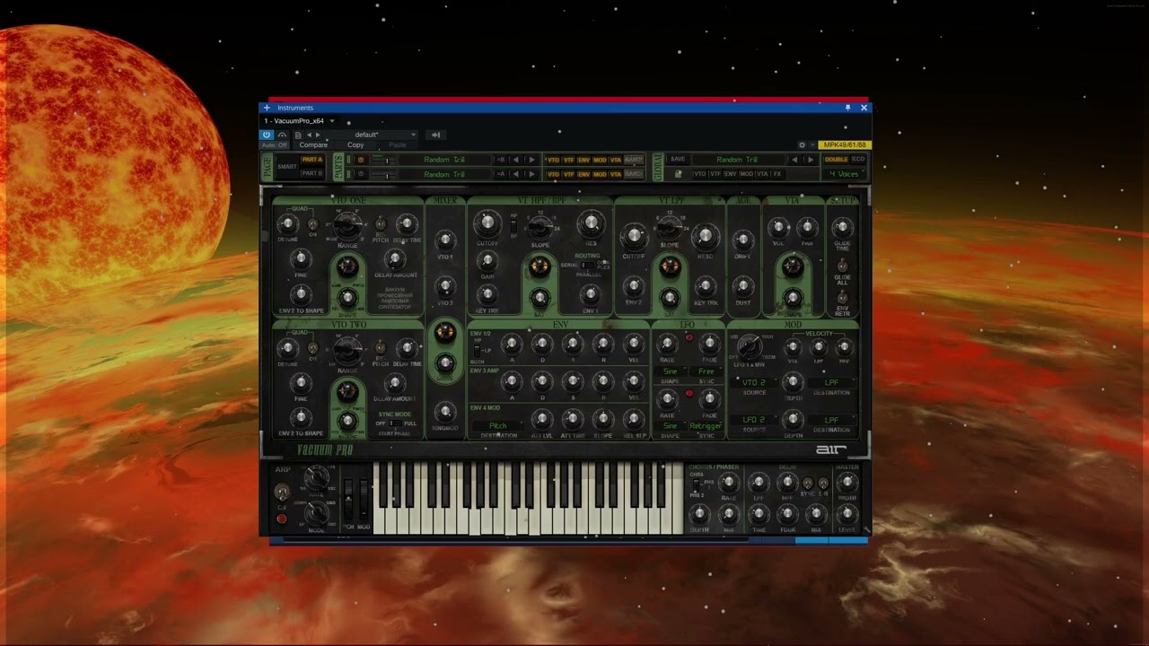Click the Copy button
Screen dimensions: 1149x646
tap(355, 145)
